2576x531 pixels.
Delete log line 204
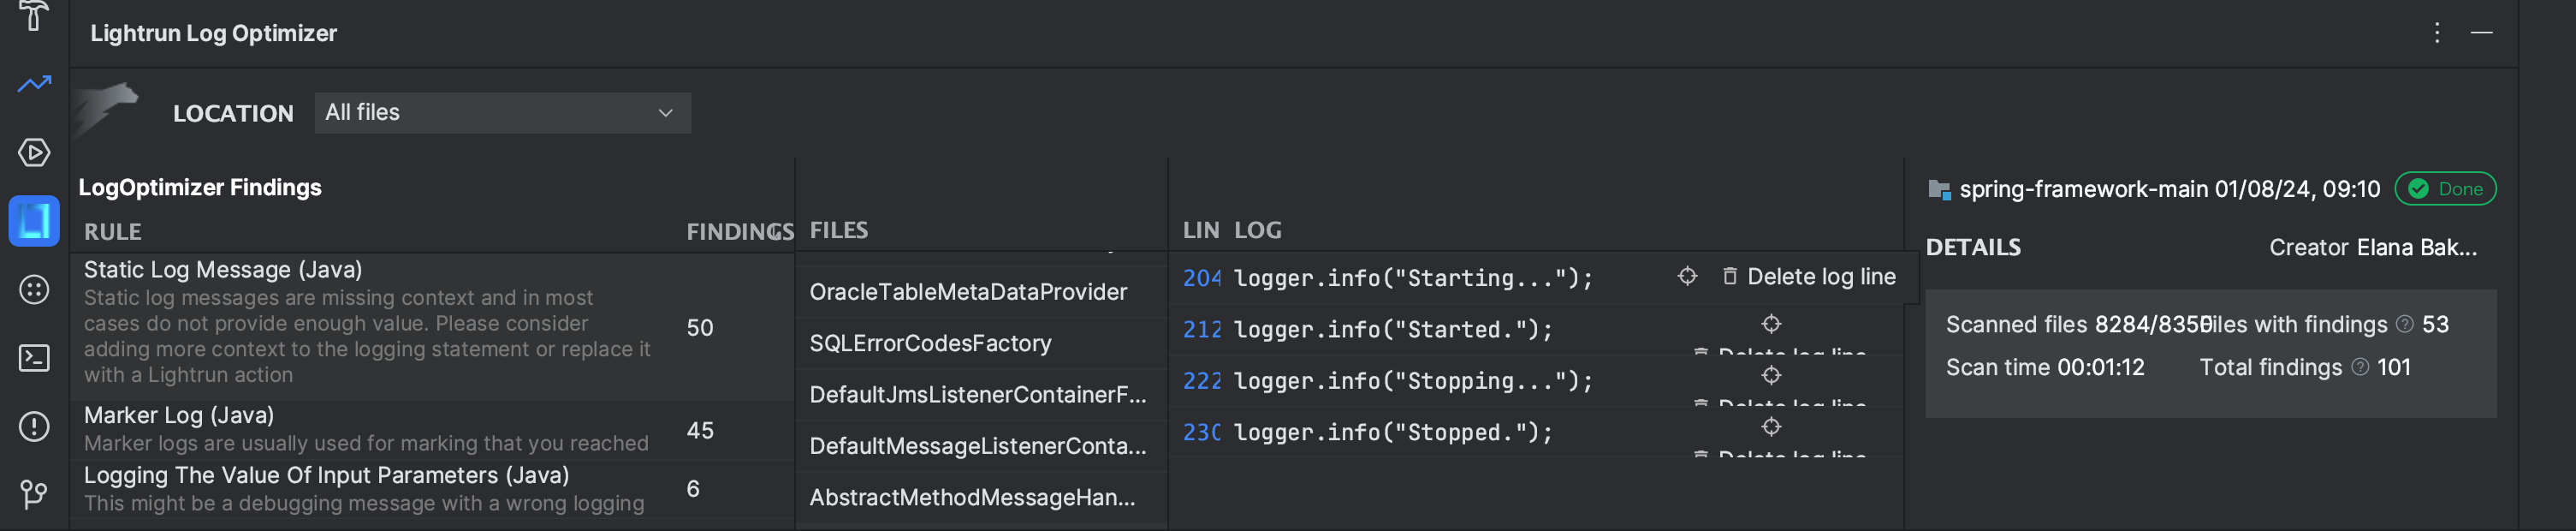tap(1808, 277)
